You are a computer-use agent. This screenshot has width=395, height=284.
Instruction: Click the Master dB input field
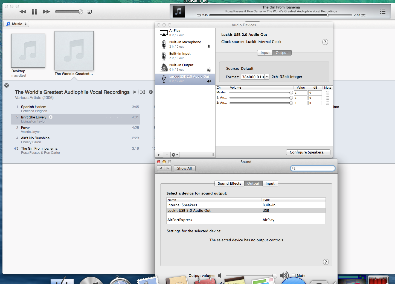tap(315, 93)
